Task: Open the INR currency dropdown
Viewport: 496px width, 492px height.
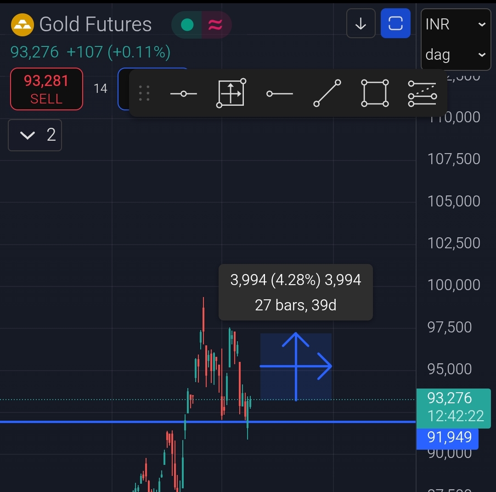Action: click(455, 24)
